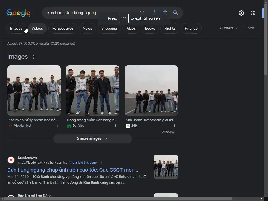Expand 6 more images
268x201 pixels.
(92, 139)
